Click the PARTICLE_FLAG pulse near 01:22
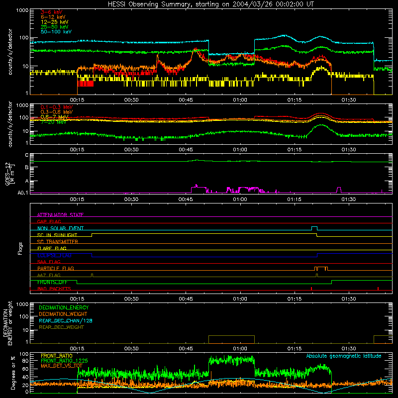The height and width of the screenshot is (398, 398). [321, 269]
